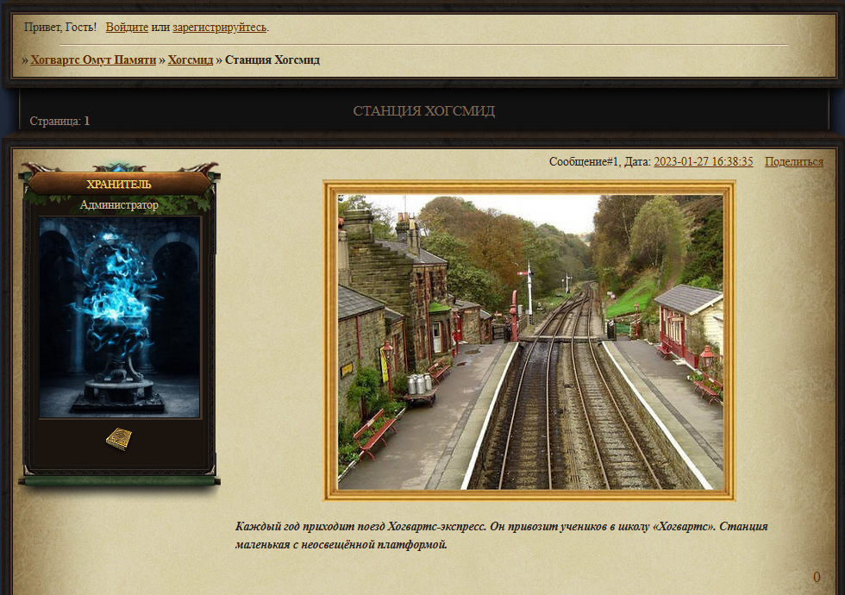Click the Привет, Гость! greeting text

tap(60, 27)
